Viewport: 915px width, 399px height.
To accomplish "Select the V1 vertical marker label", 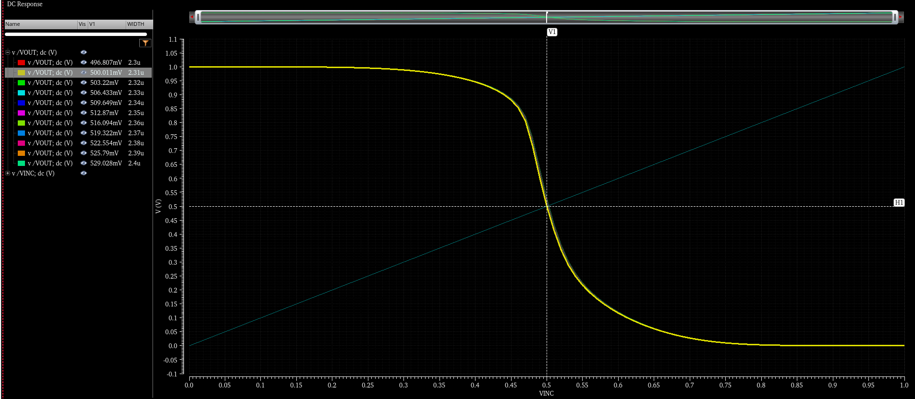I will click(x=552, y=32).
